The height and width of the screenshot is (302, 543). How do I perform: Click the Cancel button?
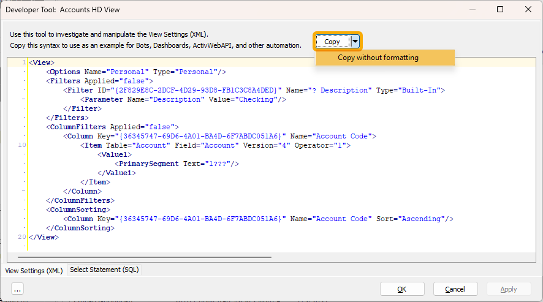(x=455, y=289)
